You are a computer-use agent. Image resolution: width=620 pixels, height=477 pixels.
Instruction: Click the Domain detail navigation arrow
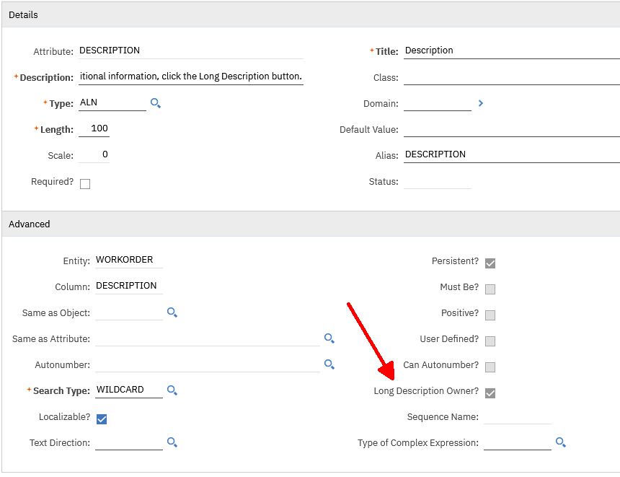(x=481, y=103)
